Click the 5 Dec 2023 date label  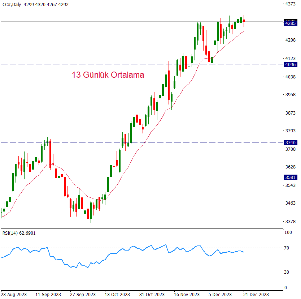[220, 295]
